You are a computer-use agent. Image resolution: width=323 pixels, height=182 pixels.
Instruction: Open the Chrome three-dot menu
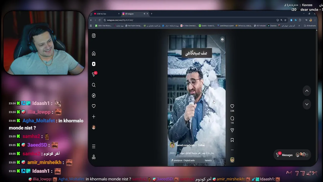[315, 20]
